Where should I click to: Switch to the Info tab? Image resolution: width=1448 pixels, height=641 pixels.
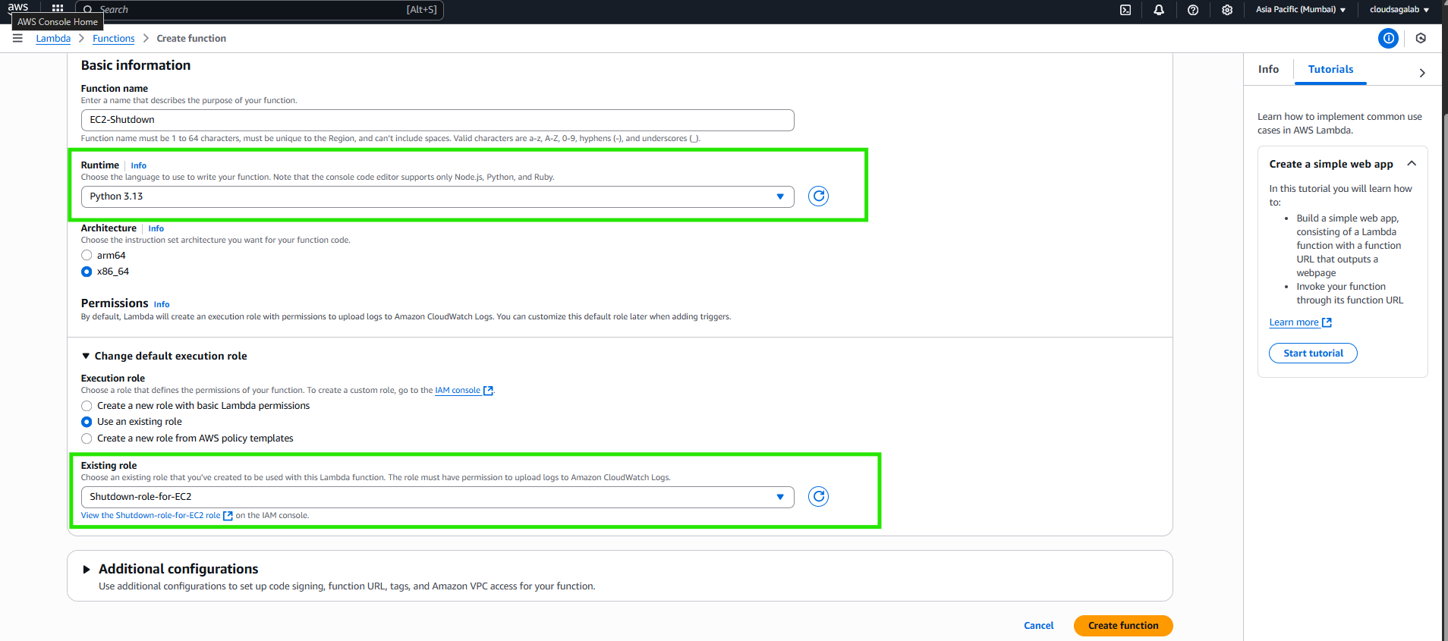click(x=1268, y=69)
